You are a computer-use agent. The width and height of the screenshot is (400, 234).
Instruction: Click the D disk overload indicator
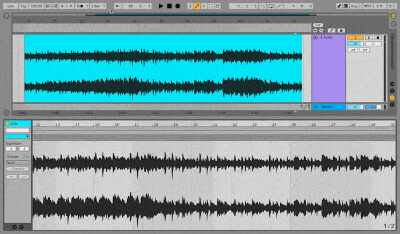(390, 6)
